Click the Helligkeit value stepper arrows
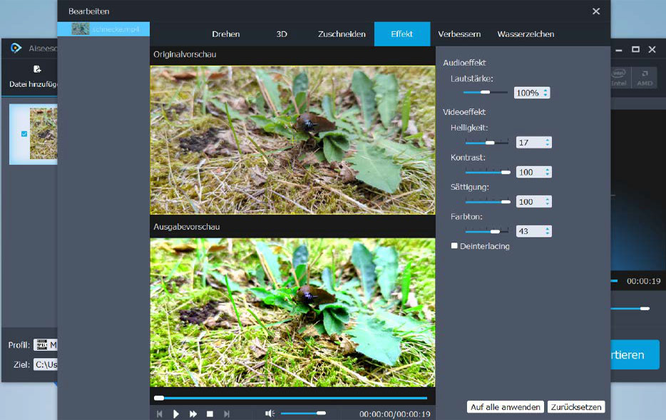 point(548,143)
